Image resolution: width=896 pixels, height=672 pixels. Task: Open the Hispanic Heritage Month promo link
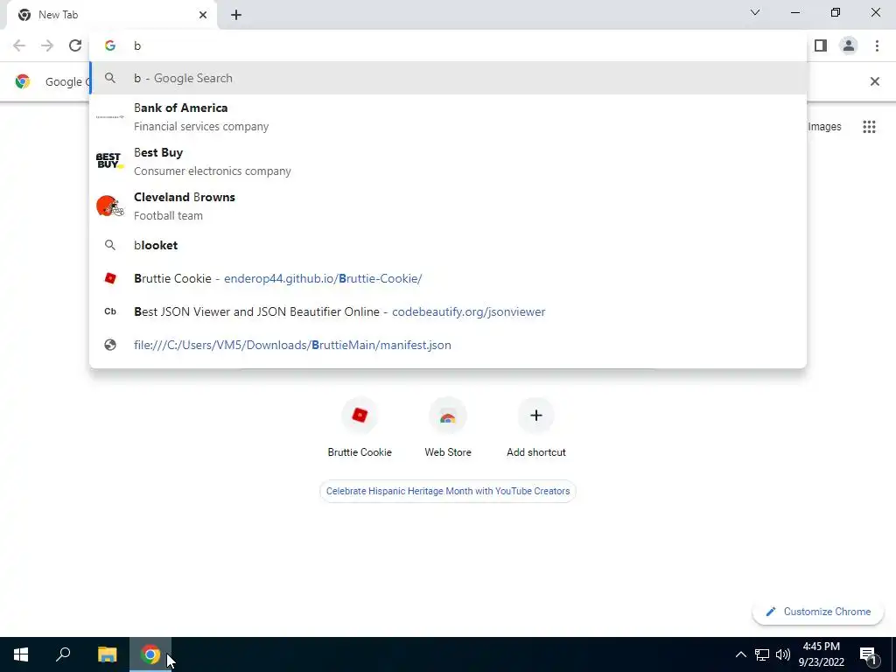tap(448, 491)
